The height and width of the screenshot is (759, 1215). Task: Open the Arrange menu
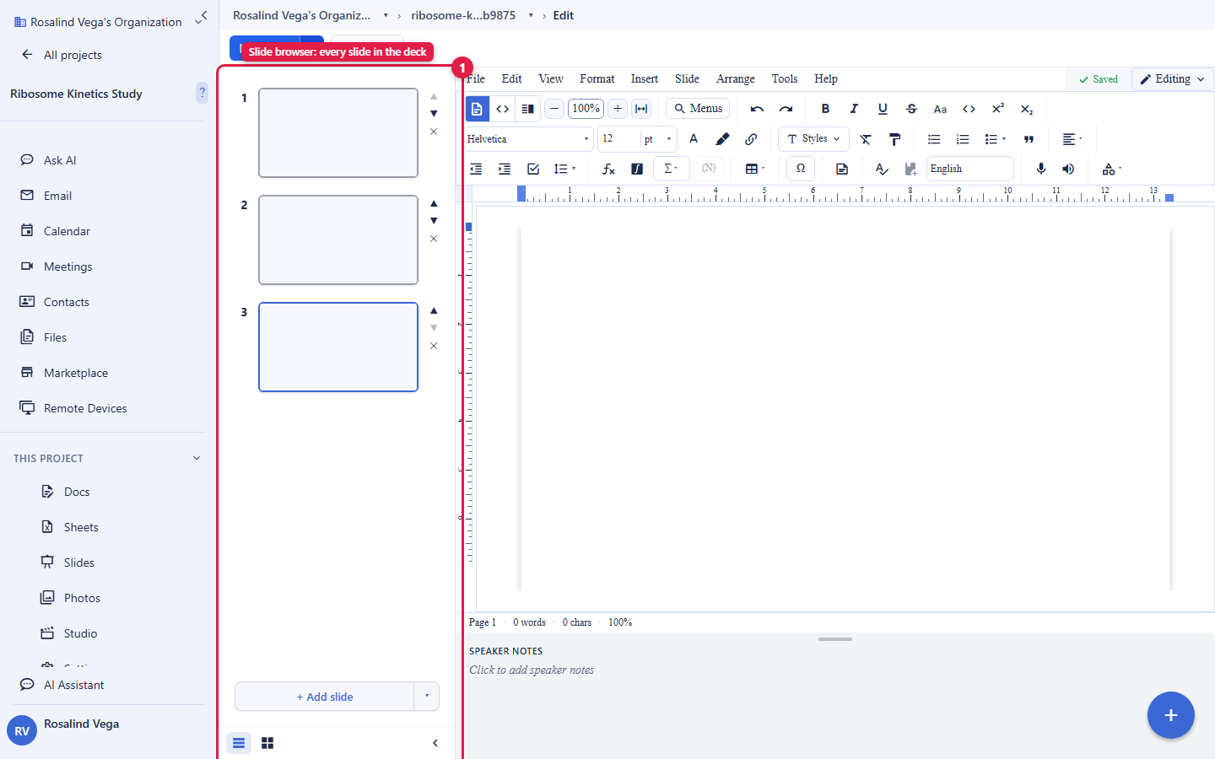click(736, 78)
